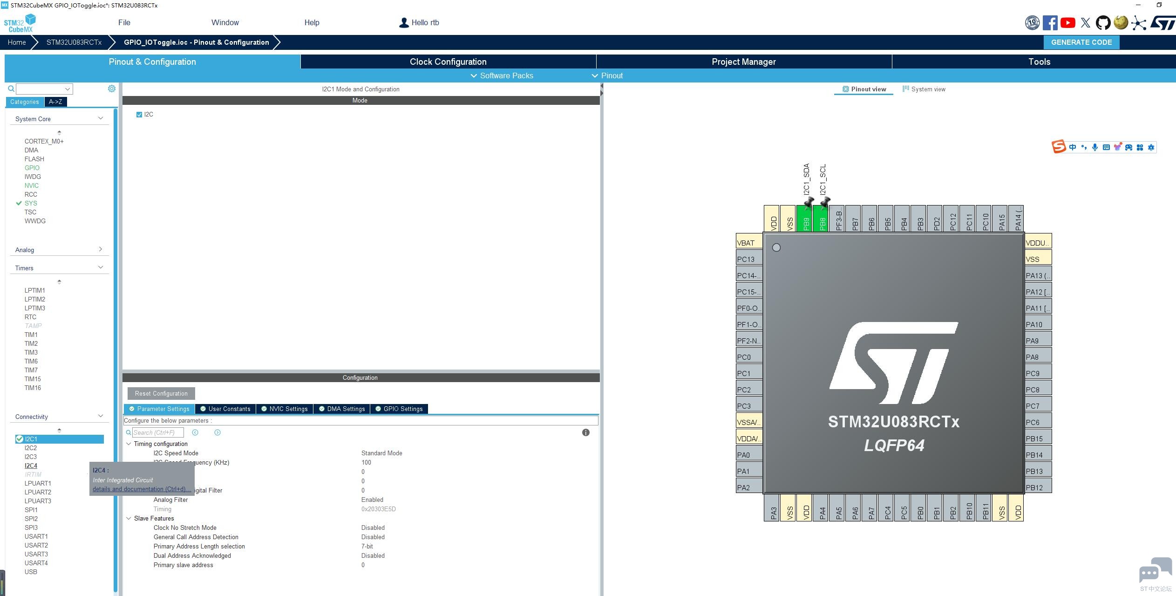Viewport: 1176px width, 596px height.
Task: Switch to A->Z sorting tab
Action: [x=55, y=102]
